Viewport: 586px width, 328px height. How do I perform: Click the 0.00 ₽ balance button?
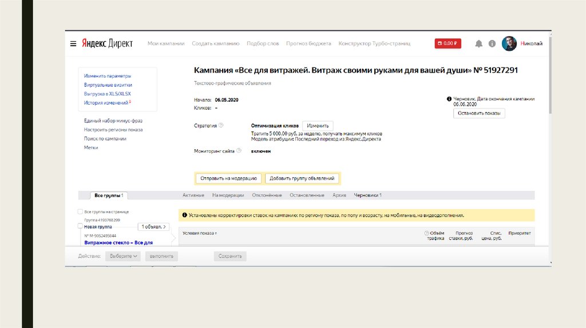pos(448,43)
